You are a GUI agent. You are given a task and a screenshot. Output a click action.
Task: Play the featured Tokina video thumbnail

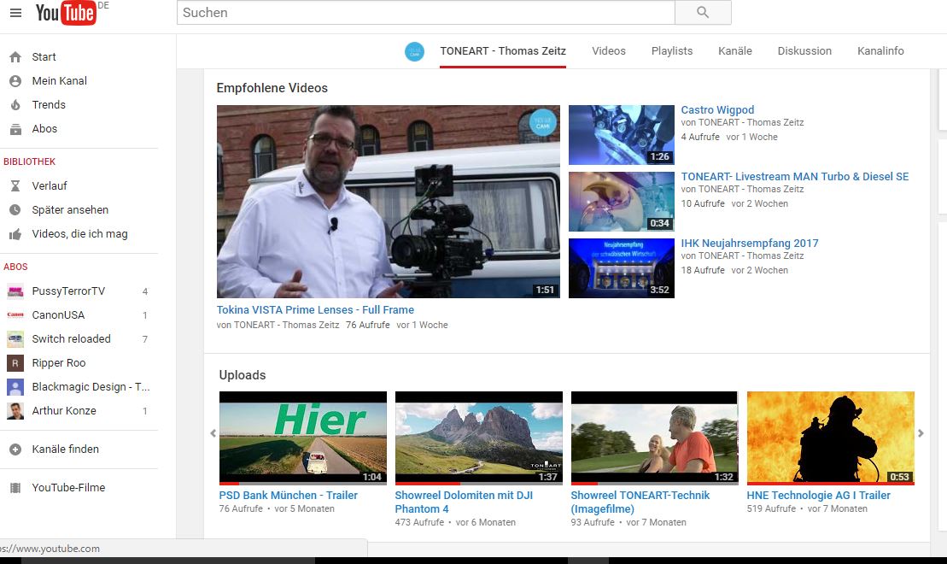point(389,202)
